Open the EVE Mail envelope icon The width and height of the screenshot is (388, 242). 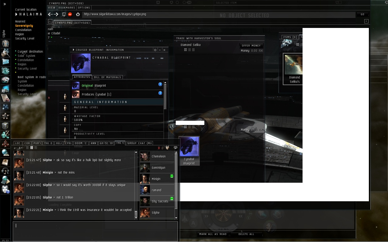click(x=5, y=62)
